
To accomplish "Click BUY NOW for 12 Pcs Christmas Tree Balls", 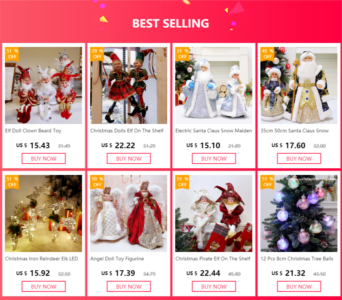I will click(299, 286).
